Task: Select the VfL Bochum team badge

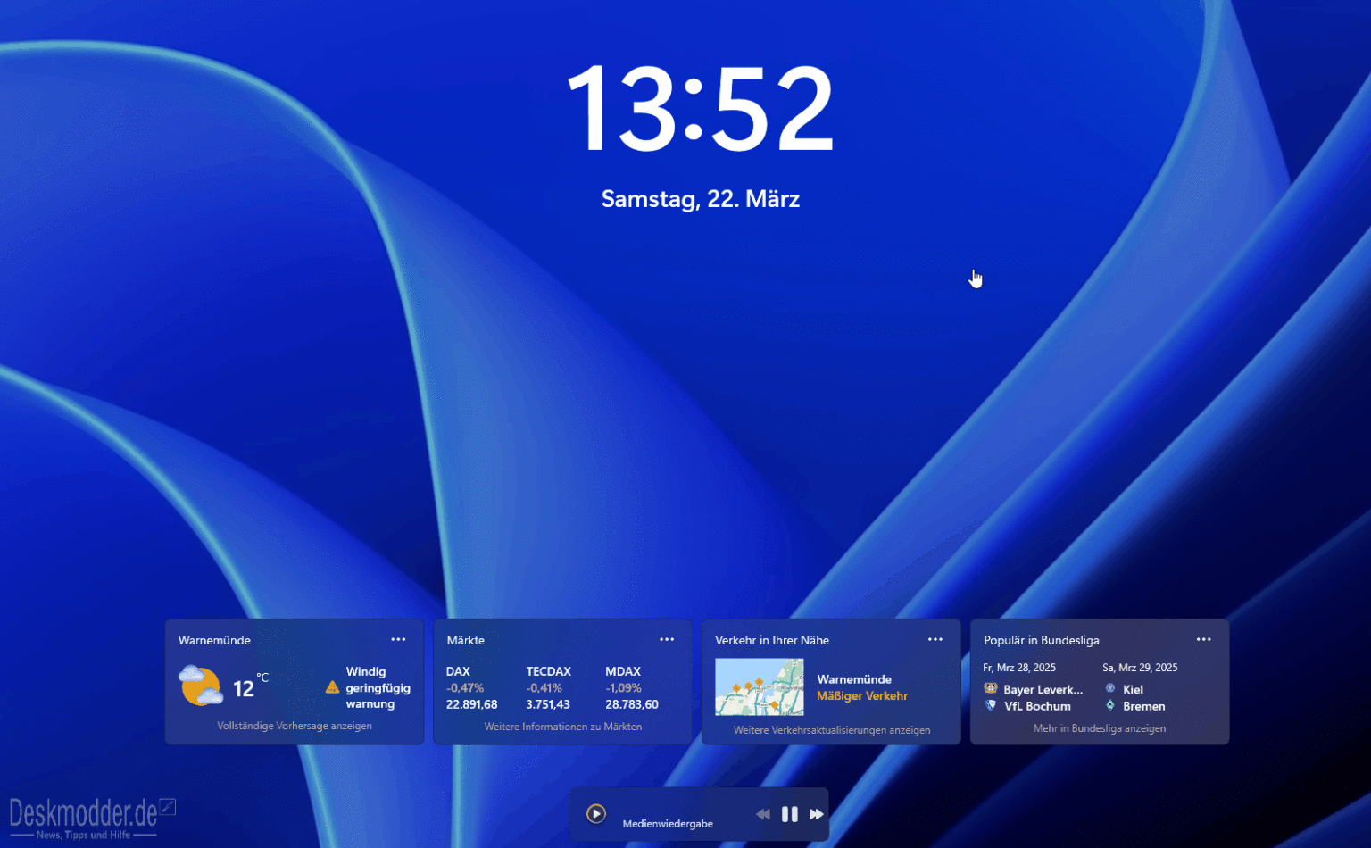Action: pyautogui.click(x=991, y=705)
